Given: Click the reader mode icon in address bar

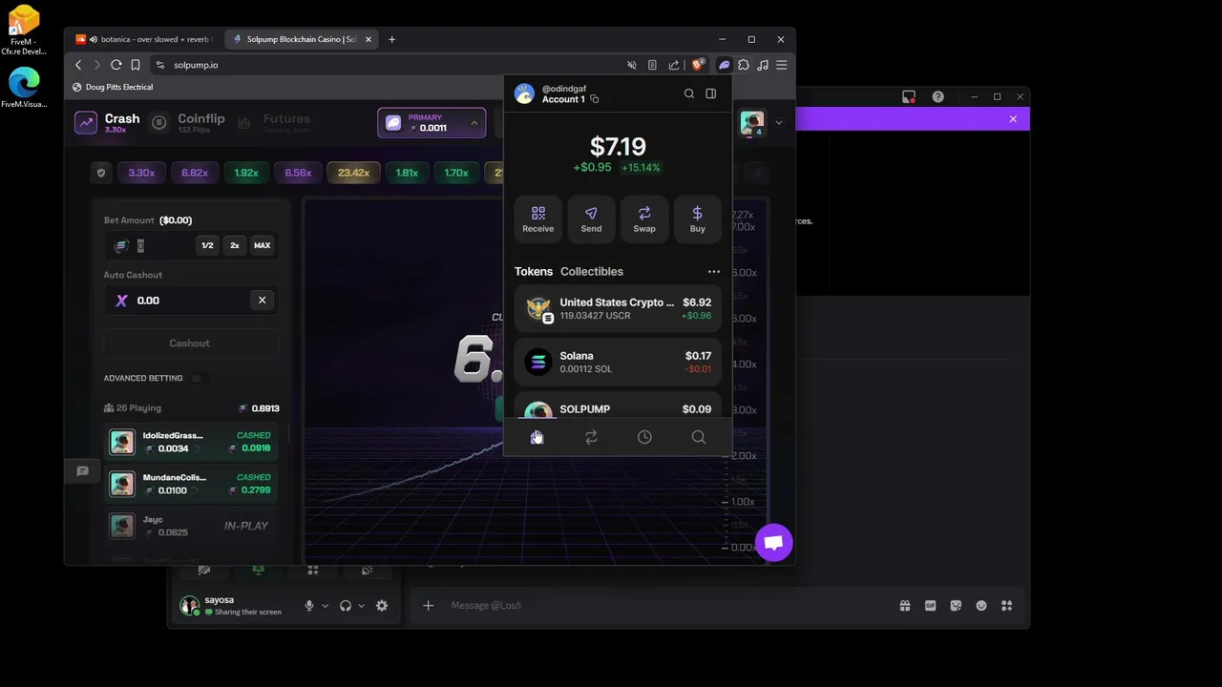Looking at the screenshot, I should pyautogui.click(x=652, y=65).
